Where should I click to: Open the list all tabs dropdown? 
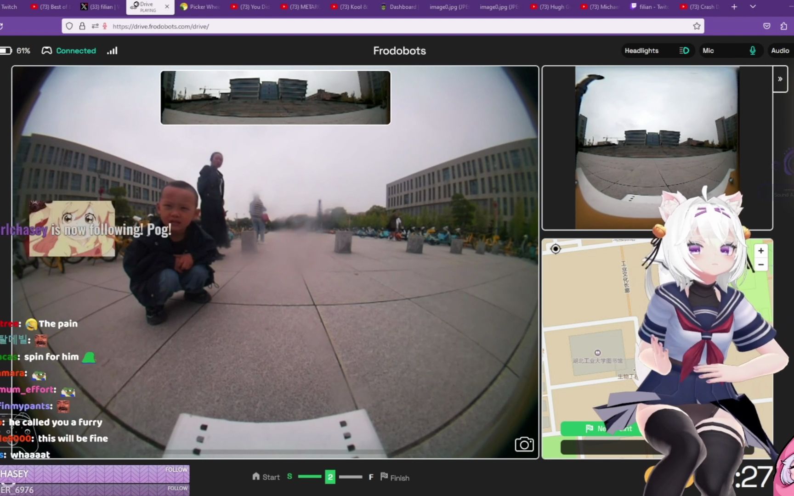[753, 7]
